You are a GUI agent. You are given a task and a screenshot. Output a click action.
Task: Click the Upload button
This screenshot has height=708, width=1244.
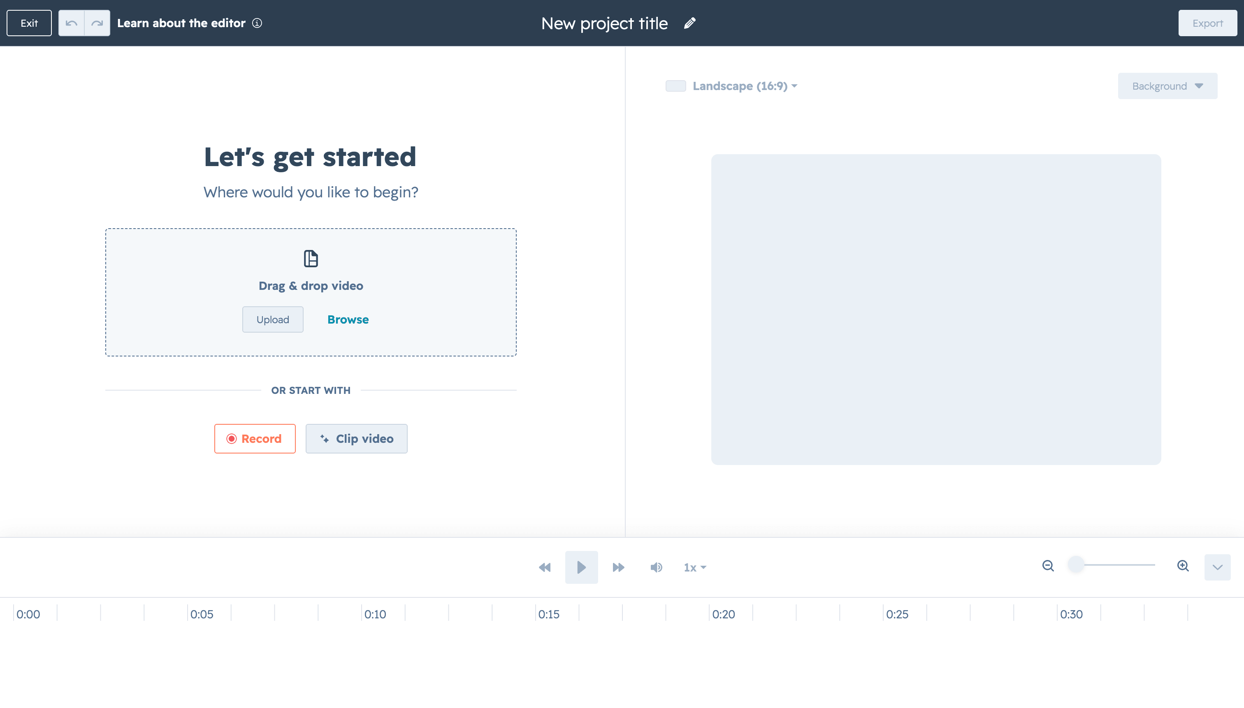coord(273,319)
